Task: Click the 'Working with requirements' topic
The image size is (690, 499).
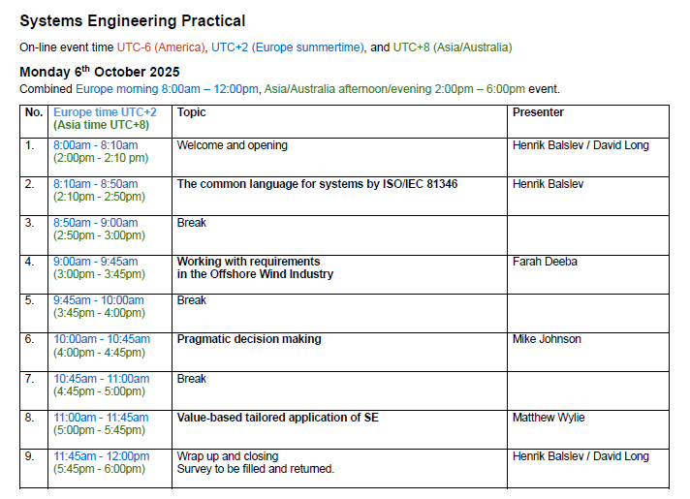Action: tap(248, 262)
